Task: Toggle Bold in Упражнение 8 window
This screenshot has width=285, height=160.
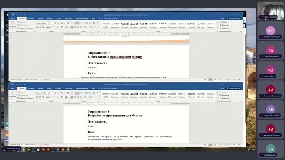Action: click(37, 97)
